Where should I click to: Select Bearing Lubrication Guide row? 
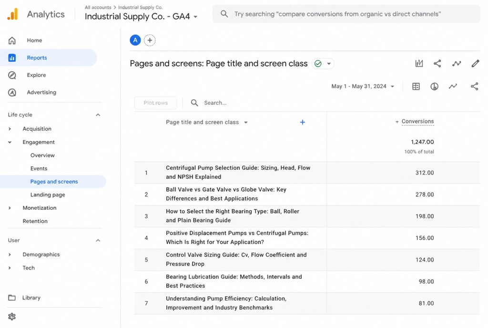(307, 282)
